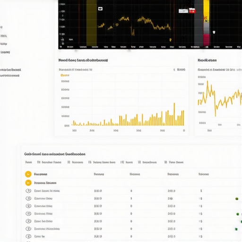242x242 pixels.
Task: Click the white shield marker on the dark chart
Action: pos(214,32)
